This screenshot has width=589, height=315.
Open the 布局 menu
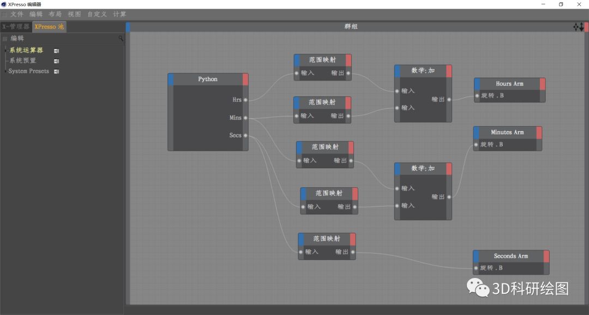[55, 14]
